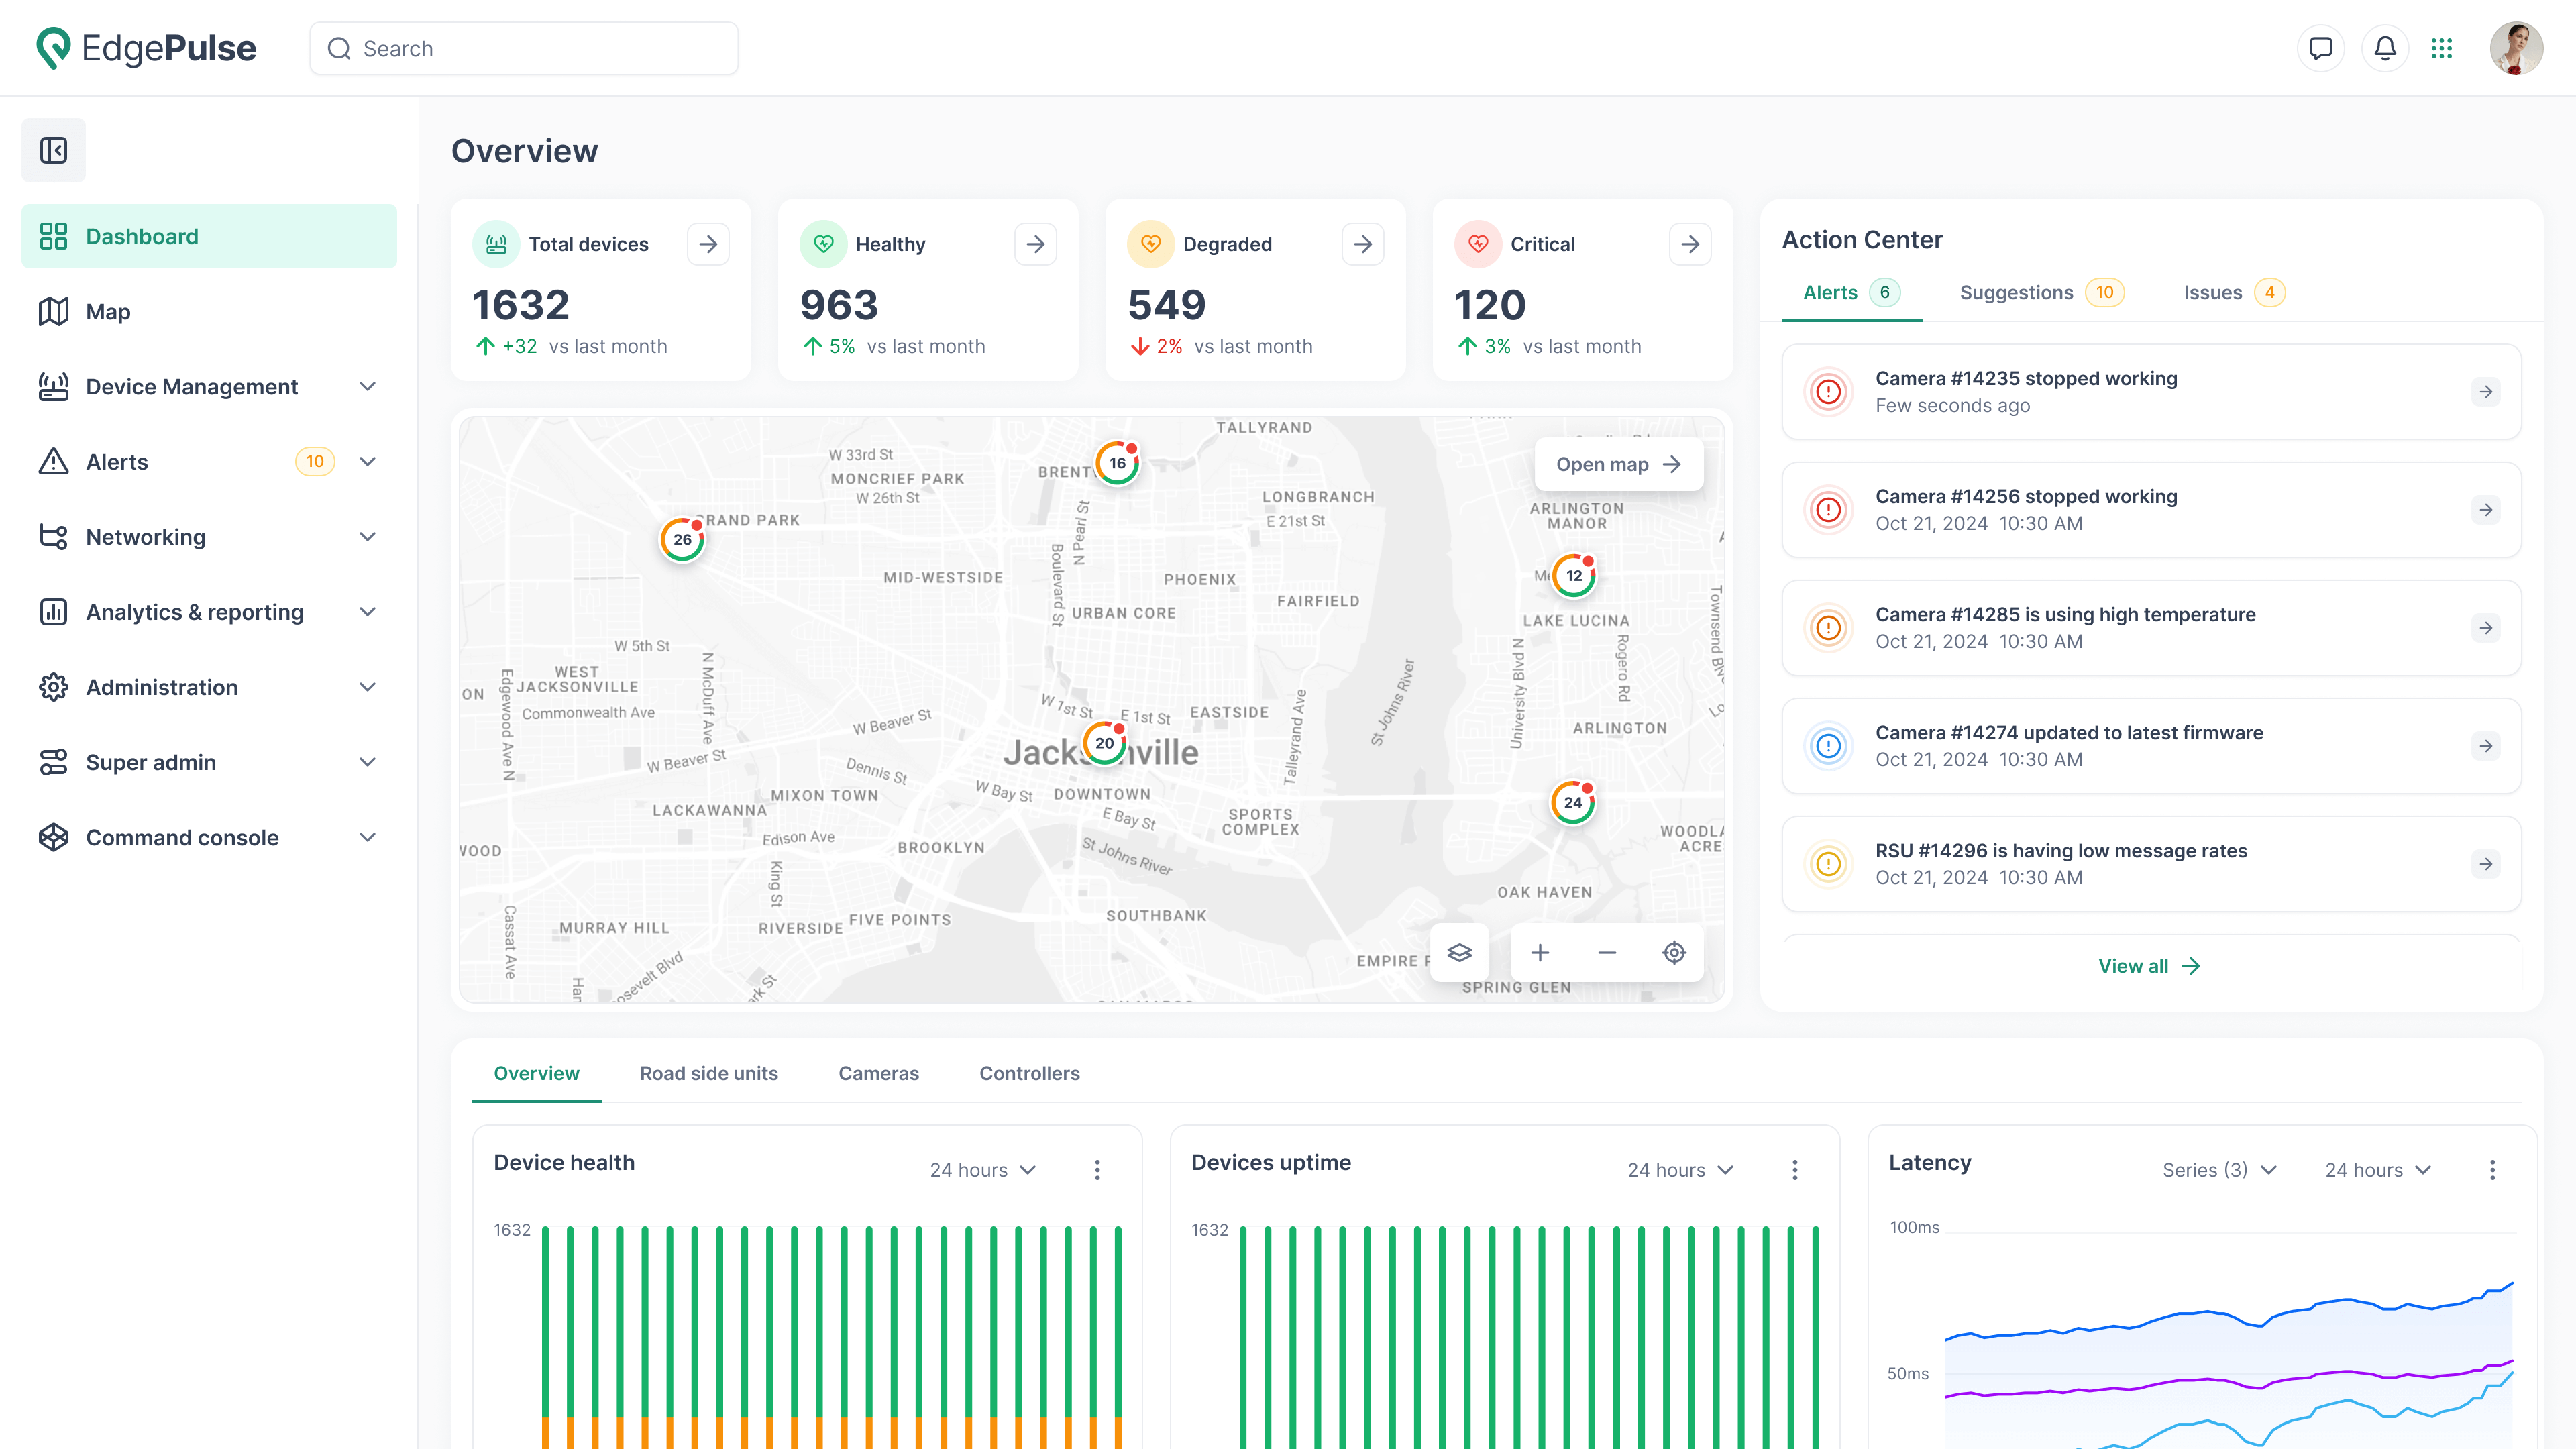Switch to Road side units tab
This screenshot has width=2576, height=1449.
point(708,1073)
